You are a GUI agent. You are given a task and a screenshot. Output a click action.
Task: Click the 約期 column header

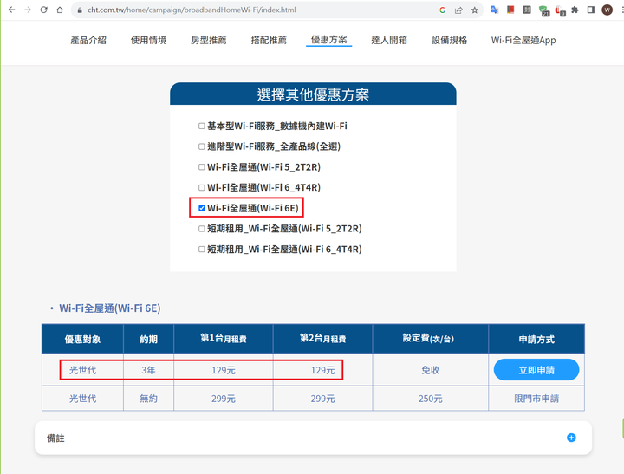(x=148, y=340)
